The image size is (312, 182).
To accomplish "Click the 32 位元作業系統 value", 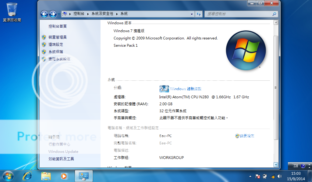I will click(x=173, y=111).
